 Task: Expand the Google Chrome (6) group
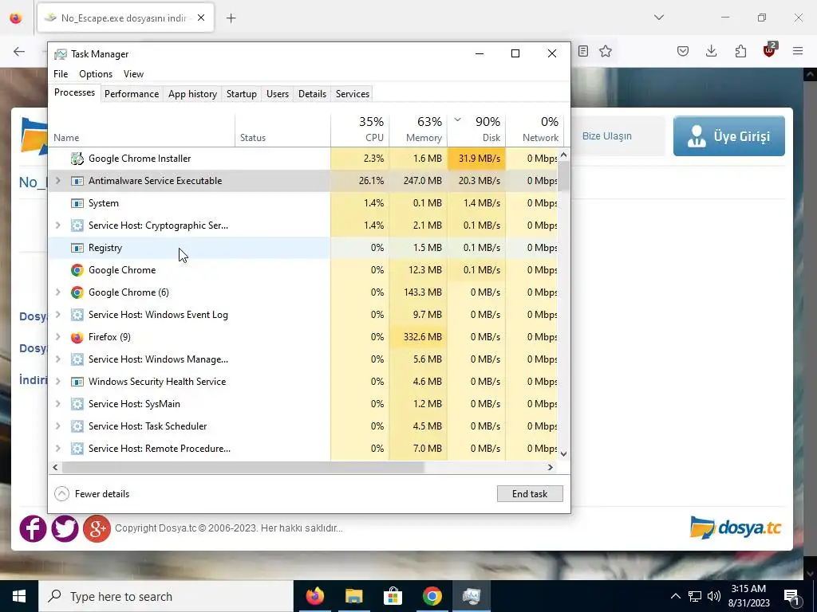point(57,292)
